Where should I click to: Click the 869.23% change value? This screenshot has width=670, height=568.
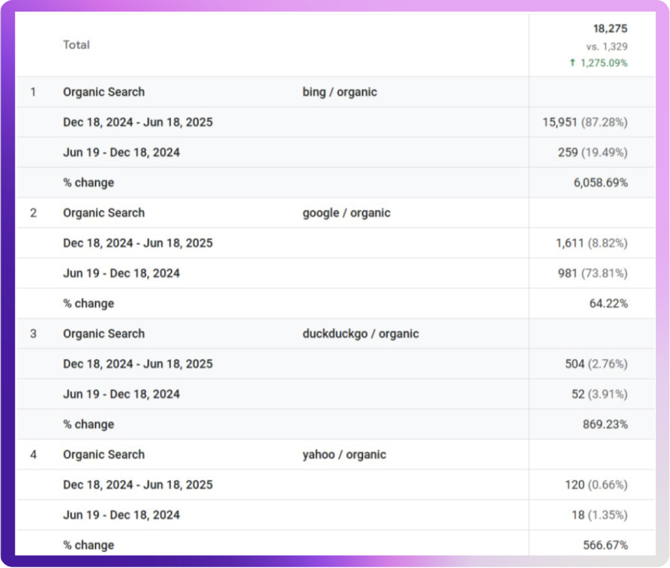605,424
